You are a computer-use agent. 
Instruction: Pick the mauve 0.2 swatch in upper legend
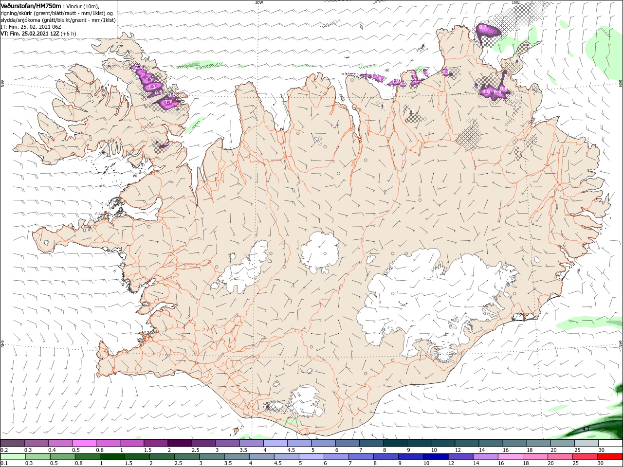(12, 443)
